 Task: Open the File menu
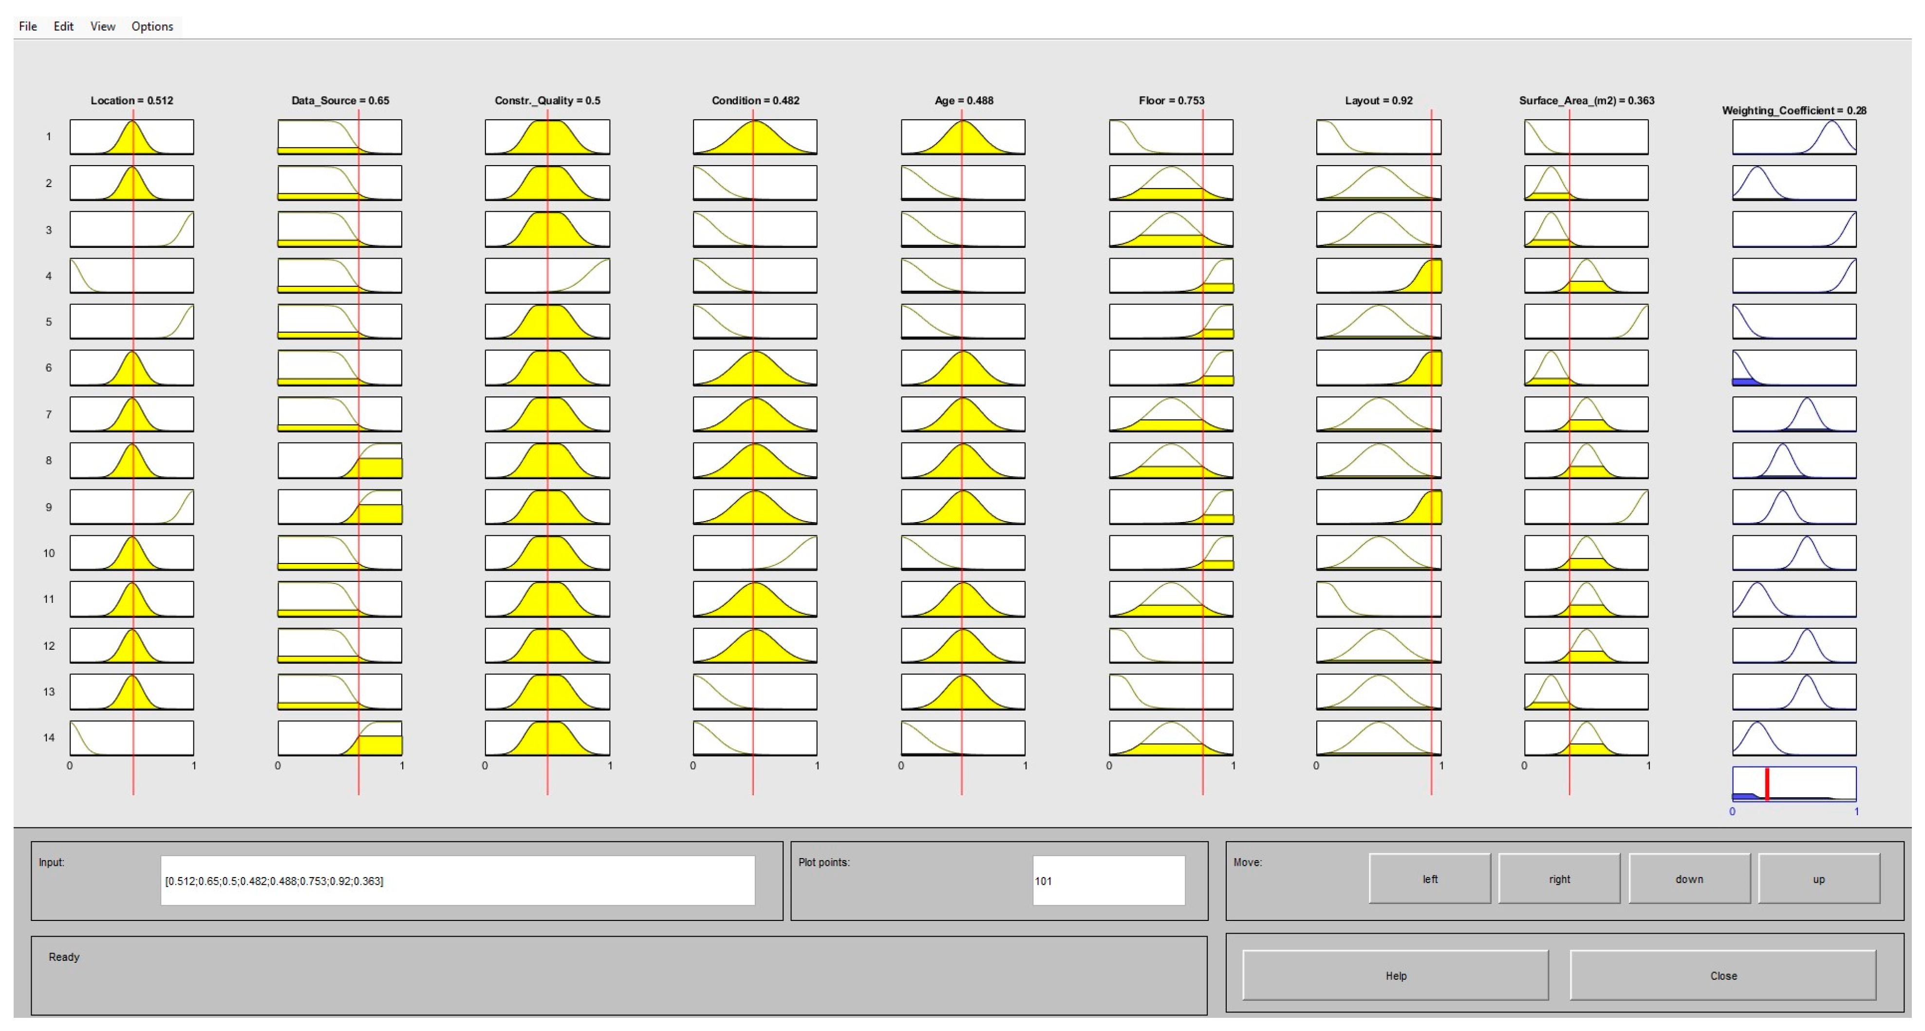(28, 26)
